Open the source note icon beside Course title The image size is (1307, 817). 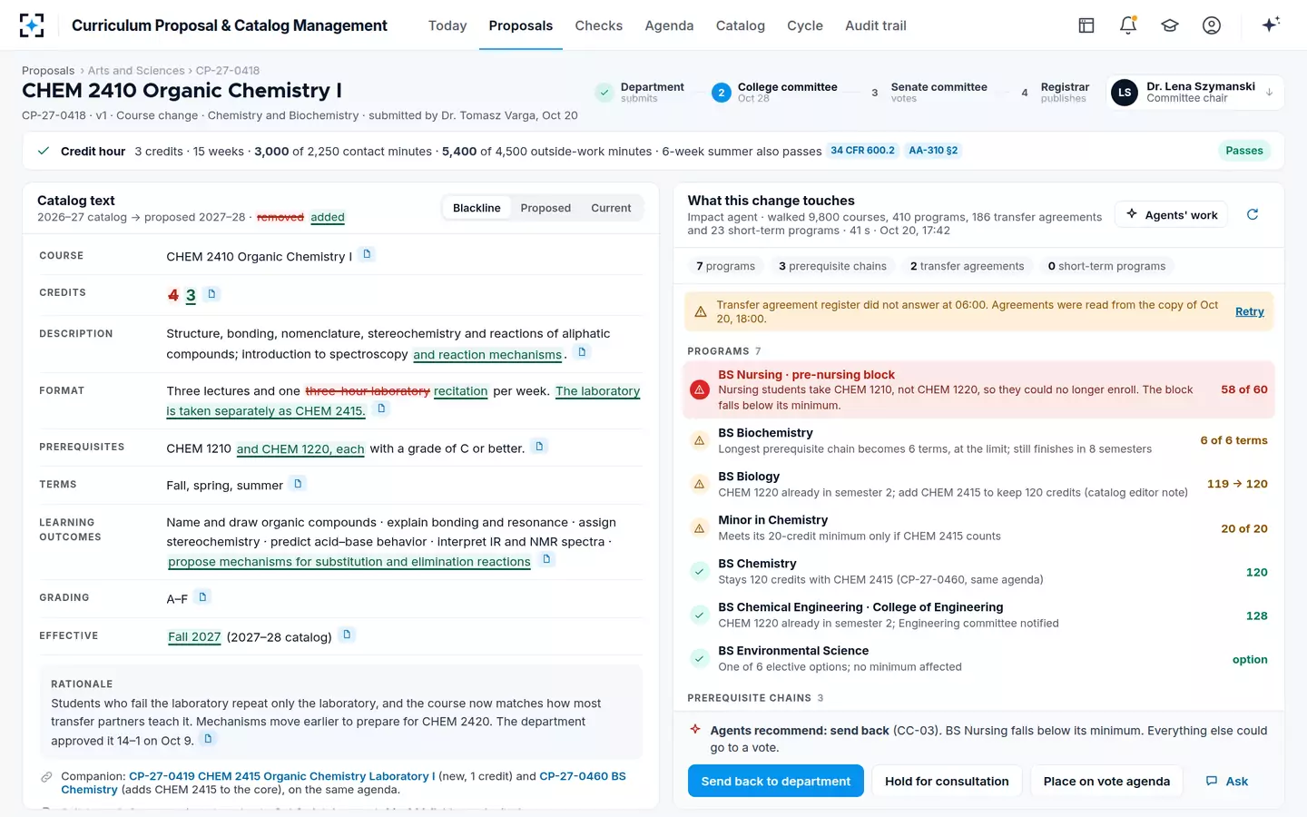(x=368, y=254)
